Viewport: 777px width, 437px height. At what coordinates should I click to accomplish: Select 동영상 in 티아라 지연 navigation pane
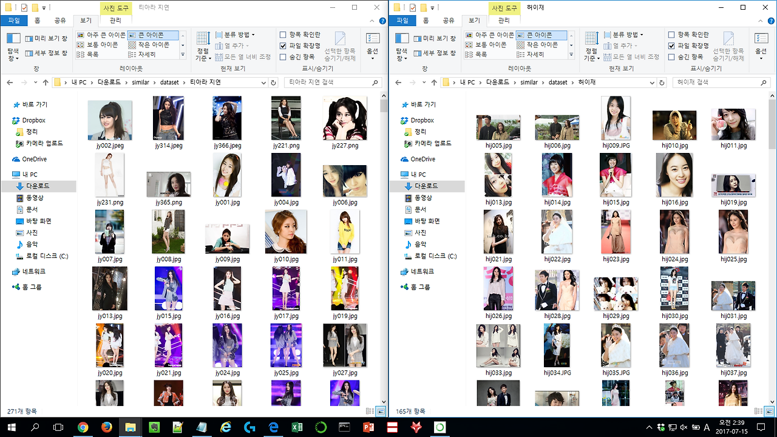coord(33,198)
